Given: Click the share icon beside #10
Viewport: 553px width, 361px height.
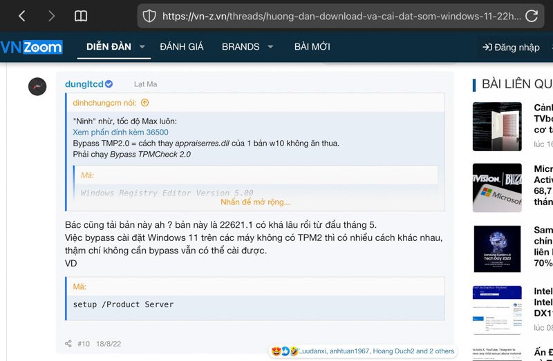Looking at the screenshot, I should pyautogui.click(x=68, y=344).
